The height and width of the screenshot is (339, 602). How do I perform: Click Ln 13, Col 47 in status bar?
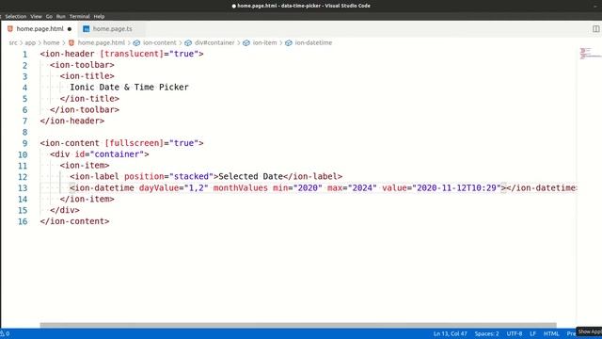click(x=450, y=333)
